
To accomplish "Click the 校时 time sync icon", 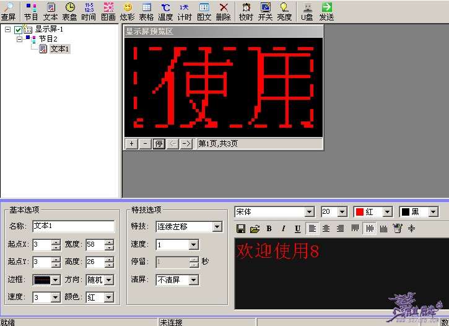I will click(x=246, y=11).
